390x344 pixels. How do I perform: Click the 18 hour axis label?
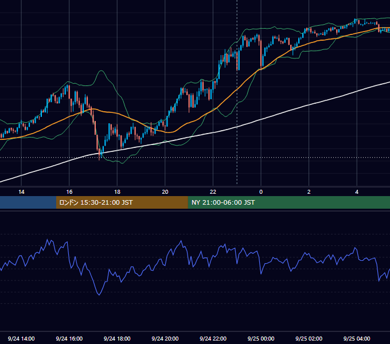(x=117, y=192)
